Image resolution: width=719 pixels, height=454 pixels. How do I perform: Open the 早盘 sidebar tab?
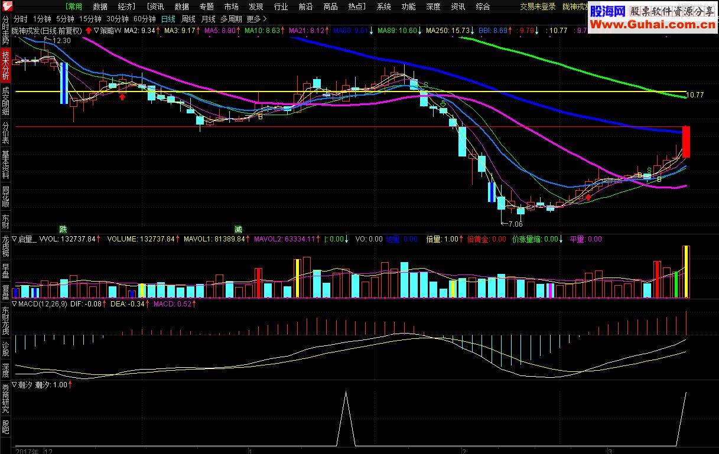click(5, 271)
